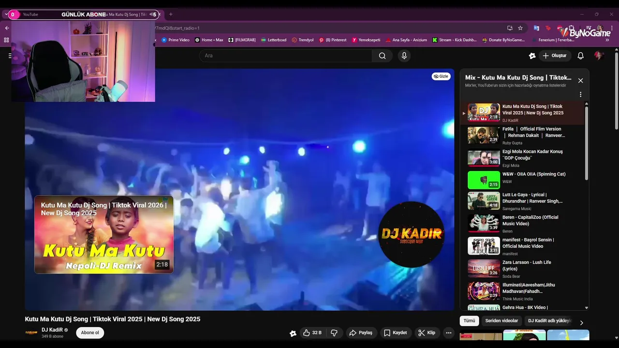Open browser apps grid icon
Screen dimensions: 619x348
6,40
